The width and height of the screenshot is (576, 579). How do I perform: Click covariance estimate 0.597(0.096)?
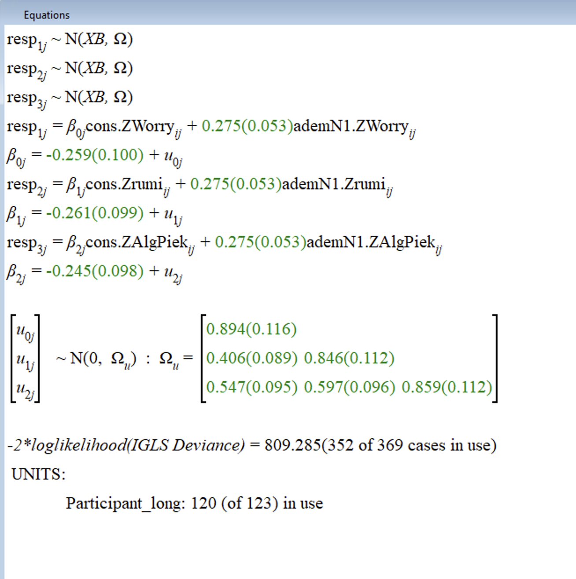(349, 387)
